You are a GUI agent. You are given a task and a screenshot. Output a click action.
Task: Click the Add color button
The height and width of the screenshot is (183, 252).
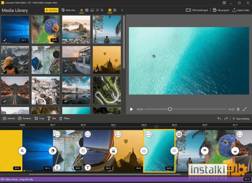pos(68,10)
